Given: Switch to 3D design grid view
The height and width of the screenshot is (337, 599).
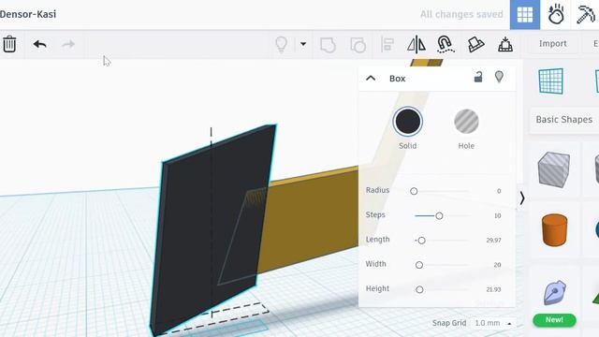Looking at the screenshot, I should pos(525,15).
